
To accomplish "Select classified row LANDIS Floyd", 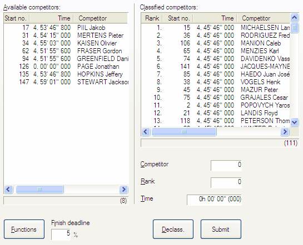I will 216,113.
